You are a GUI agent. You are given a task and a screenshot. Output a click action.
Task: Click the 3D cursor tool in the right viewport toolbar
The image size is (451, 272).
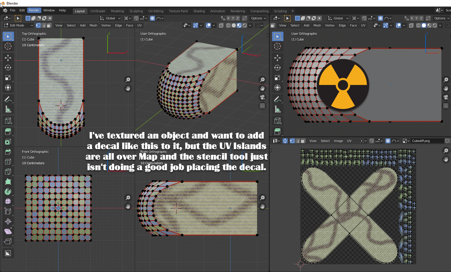pos(277,46)
